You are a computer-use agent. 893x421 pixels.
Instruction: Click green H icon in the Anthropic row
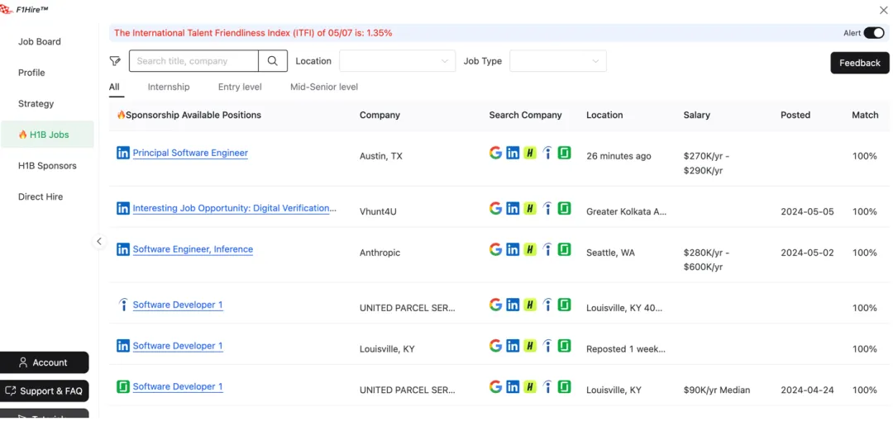coord(530,249)
